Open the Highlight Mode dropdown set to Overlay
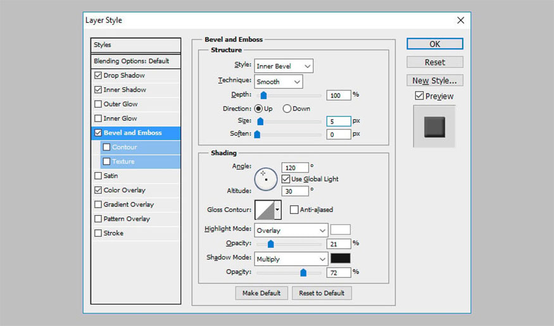The width and height of the screenshot is (554, 326). pyautogui.click(x=291, y=230)
